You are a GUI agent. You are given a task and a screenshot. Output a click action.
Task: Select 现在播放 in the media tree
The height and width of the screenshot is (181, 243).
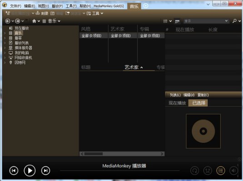(x=22, y=28)
